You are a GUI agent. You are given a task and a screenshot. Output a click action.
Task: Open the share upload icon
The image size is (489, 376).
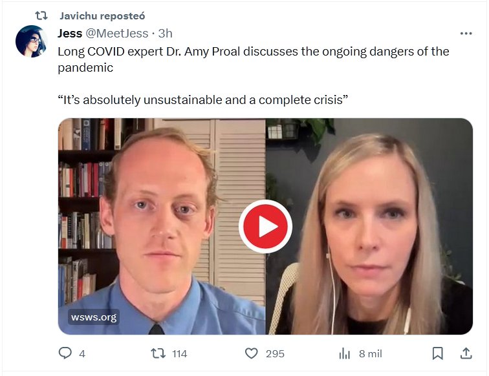pos(466,353)
